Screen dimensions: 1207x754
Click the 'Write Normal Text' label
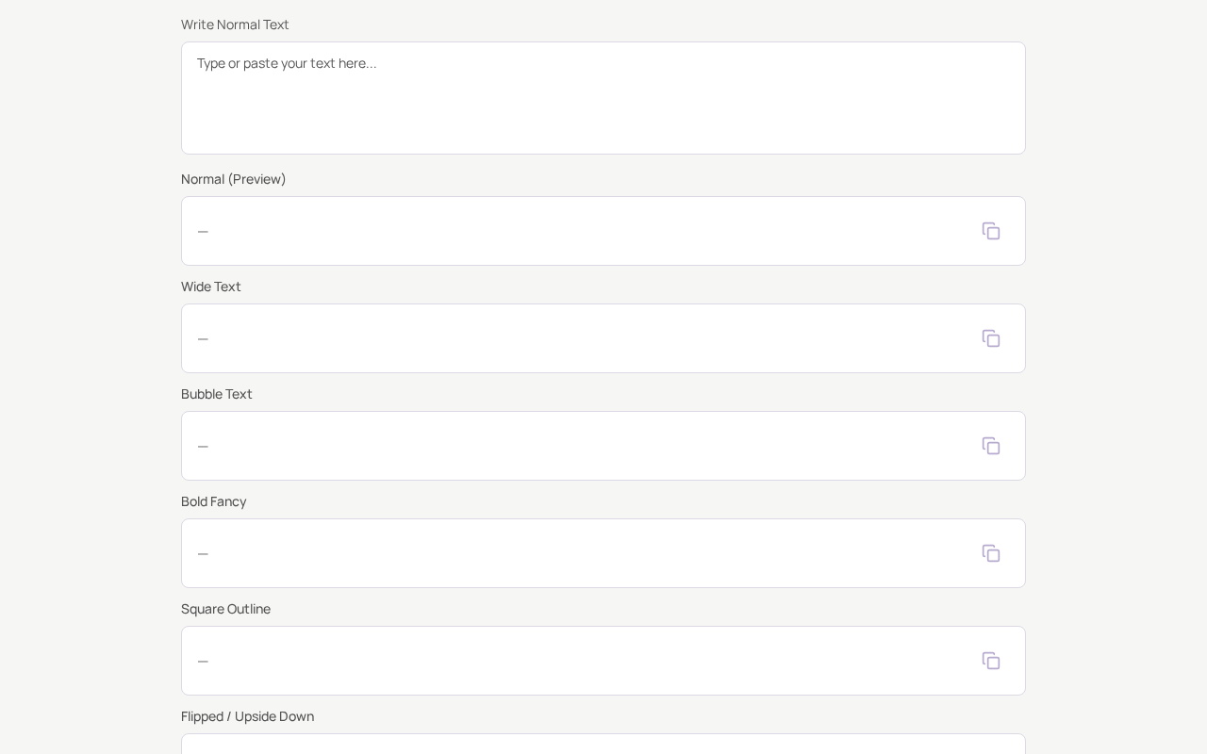[x=235, y=25]
